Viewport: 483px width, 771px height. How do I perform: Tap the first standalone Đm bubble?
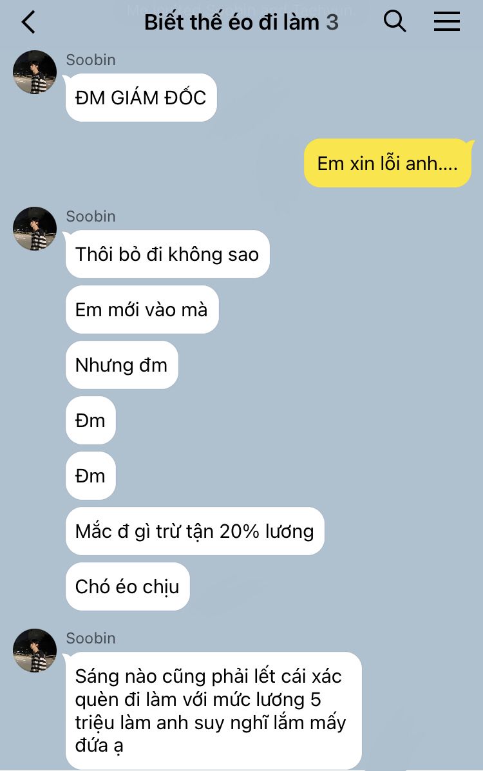point(91,421)
